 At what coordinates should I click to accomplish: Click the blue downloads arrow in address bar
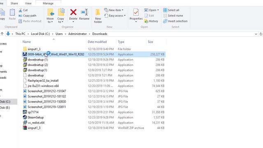(x=8, y=34)
